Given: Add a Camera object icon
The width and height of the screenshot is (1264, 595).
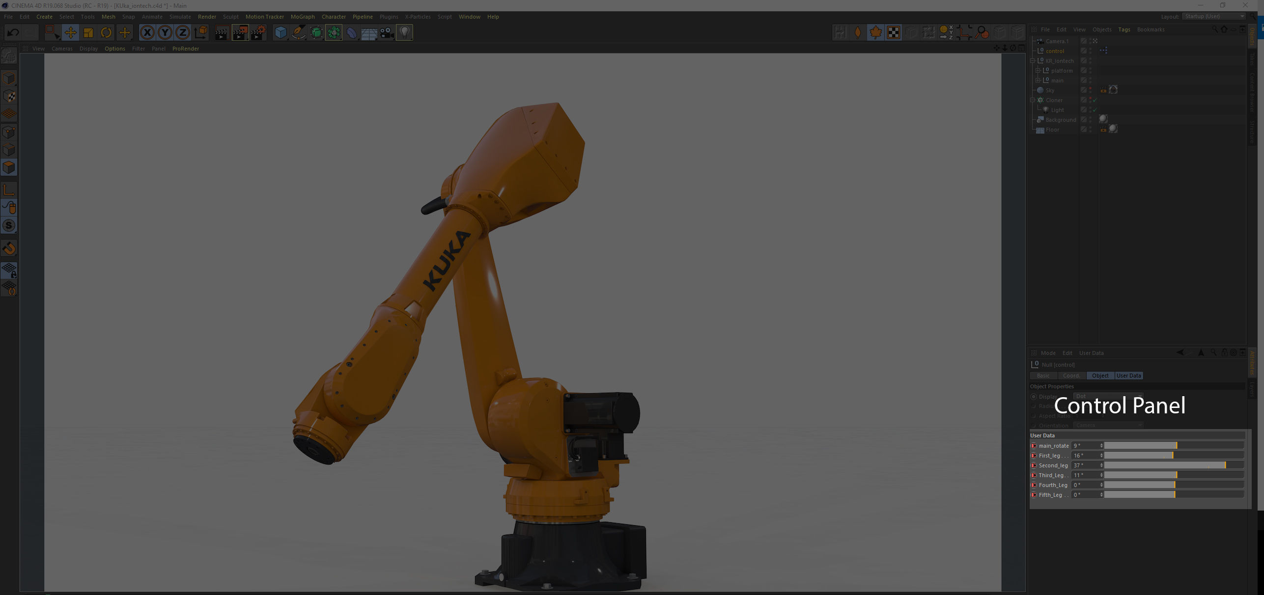Looking at the screenshot, I should [387, 33].
